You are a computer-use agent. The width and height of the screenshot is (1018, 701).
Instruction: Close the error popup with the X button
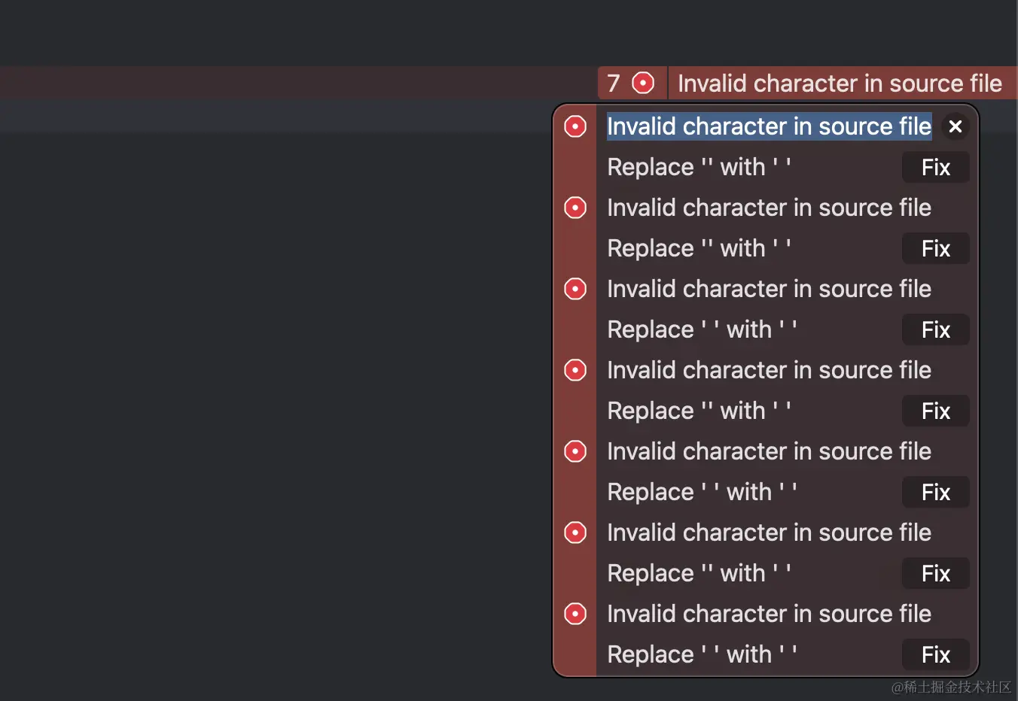(956, 126)
